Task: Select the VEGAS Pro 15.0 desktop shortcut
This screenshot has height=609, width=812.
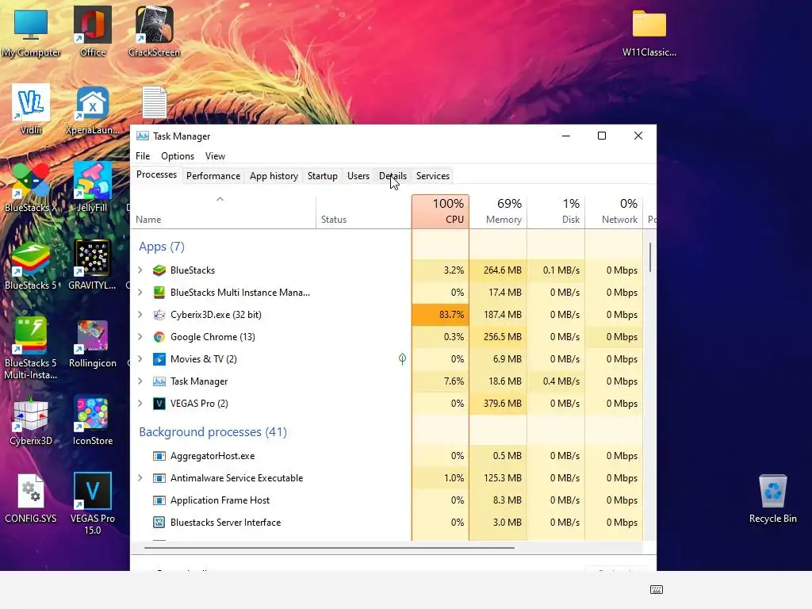Action: (93, 504)
